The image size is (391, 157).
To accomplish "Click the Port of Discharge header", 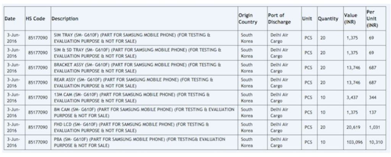I will point(279,19).
